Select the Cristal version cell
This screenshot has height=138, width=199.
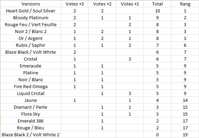pos(31,59)
